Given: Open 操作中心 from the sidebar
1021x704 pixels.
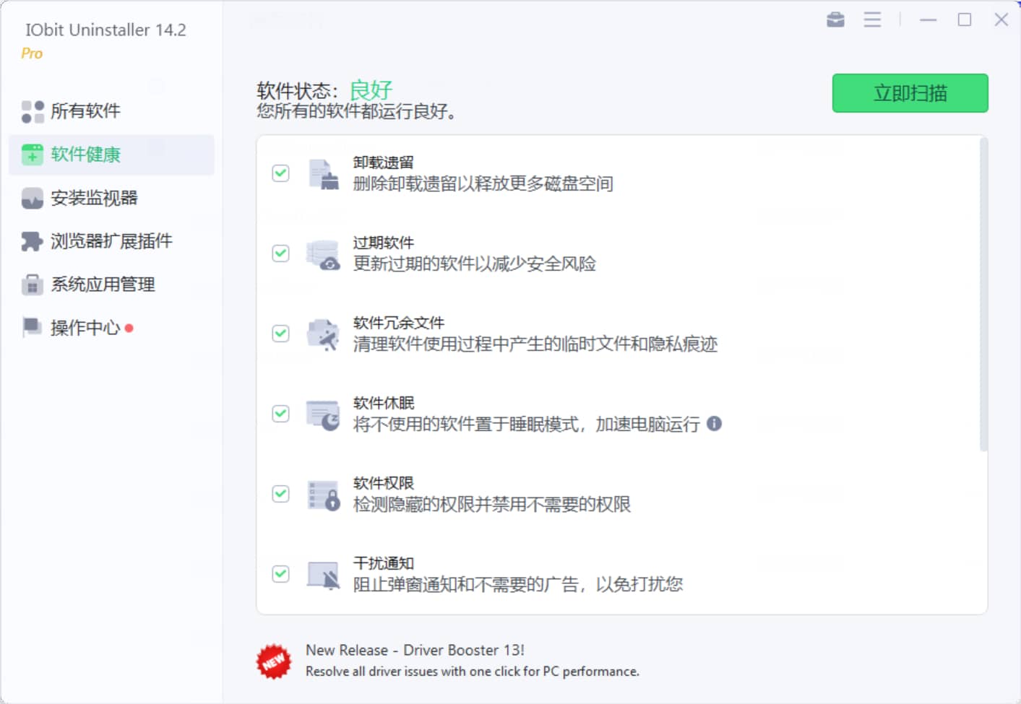Looking at the screenshot, I should click(85, 328).
